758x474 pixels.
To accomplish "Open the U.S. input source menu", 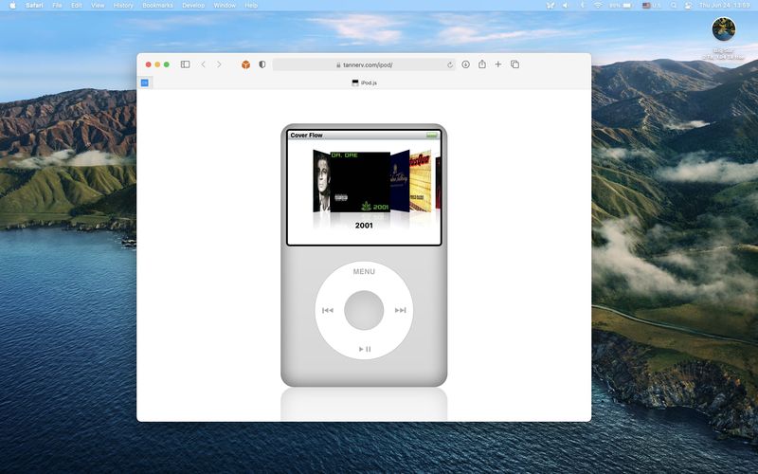I will [651, 6].
